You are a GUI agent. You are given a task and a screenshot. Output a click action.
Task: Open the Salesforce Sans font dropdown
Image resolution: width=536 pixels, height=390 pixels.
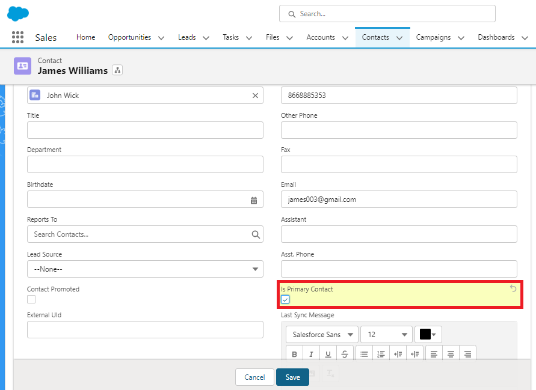click(x=322, y=334)
